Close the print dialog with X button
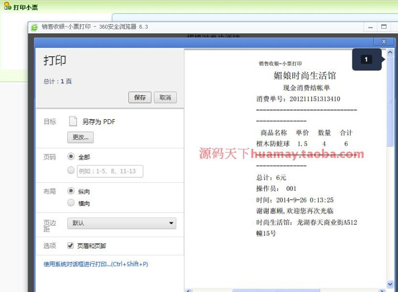This screenshot has width=398, height=292. 384,41
